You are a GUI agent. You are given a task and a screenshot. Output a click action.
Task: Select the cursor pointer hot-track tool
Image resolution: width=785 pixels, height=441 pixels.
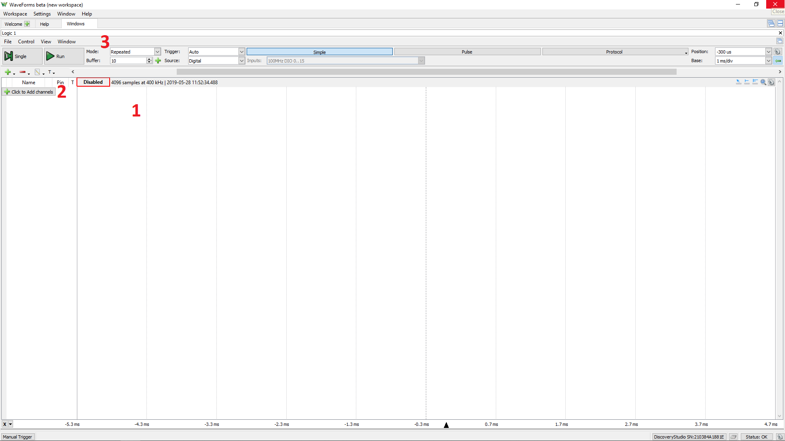[738, 82]
